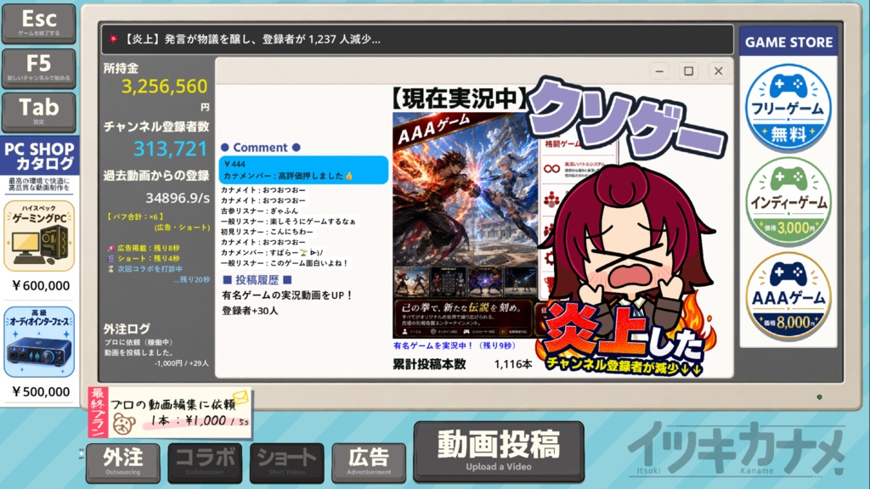Select the ¥600,000 price label
Screen dimensions: 870x489
tap(41, 285)
